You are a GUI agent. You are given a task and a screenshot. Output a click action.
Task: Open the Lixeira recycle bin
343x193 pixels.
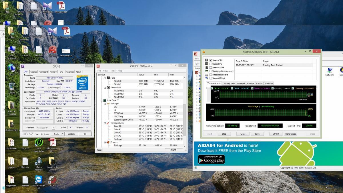click(12, 87)
